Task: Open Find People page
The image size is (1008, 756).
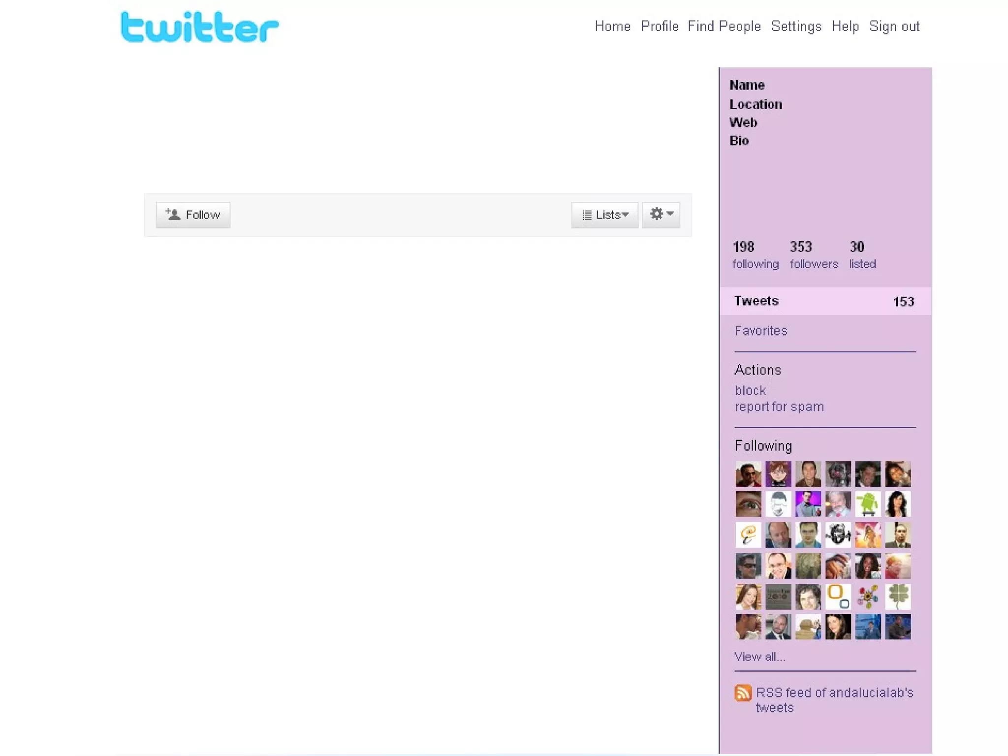Action: pyautogui.click(x=724, y=26)
